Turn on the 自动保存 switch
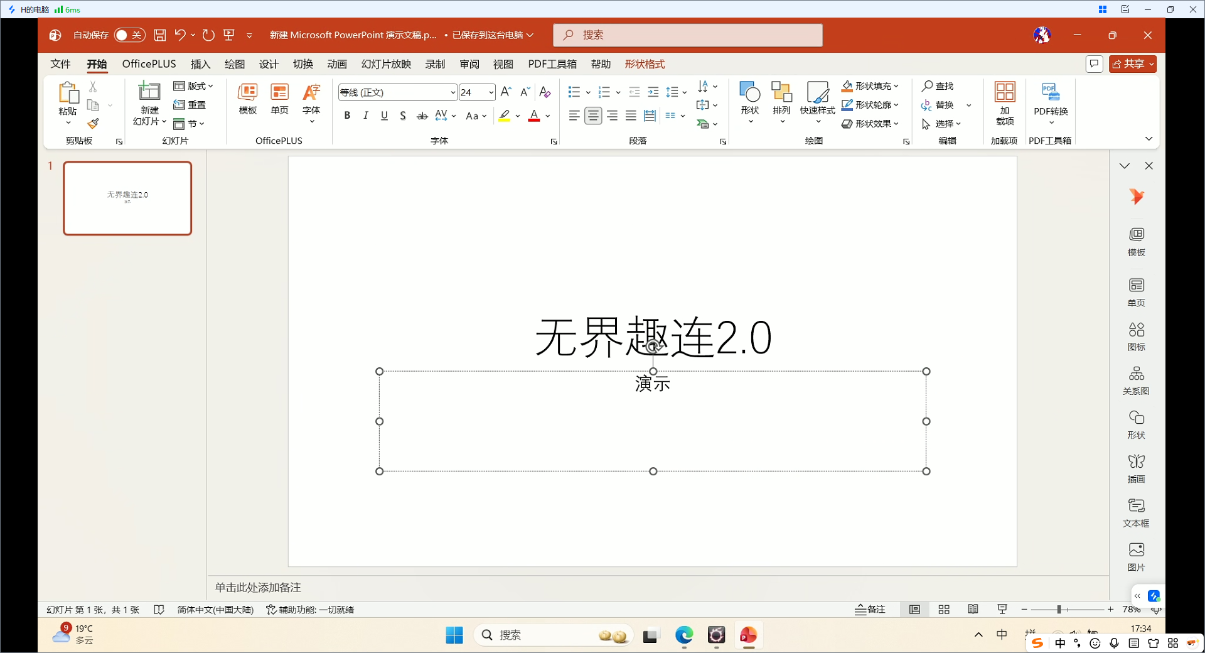 pyautogui.click(x=129, y=35)
